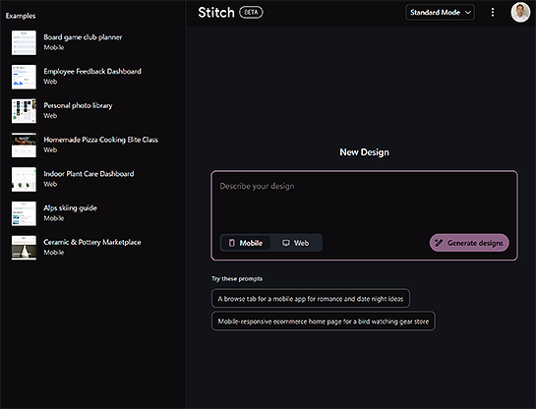This screenshot has width=536, height=409.
Task: Expand the Standard Mode dropdown
Action: [440, 13]
